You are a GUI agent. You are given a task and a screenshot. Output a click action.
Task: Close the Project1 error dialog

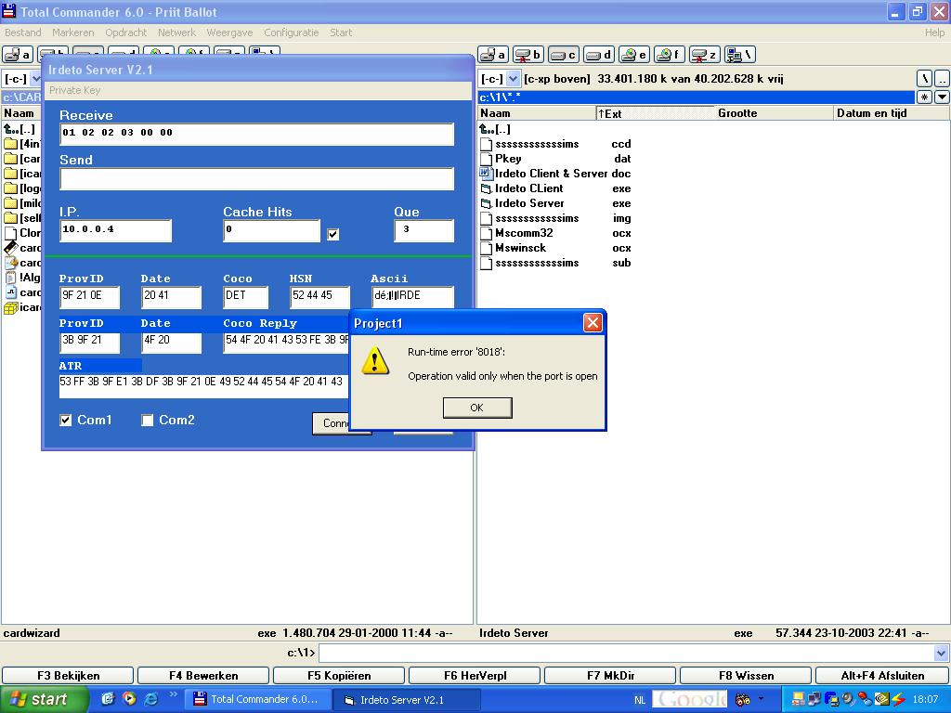click(x=593, y=322)
